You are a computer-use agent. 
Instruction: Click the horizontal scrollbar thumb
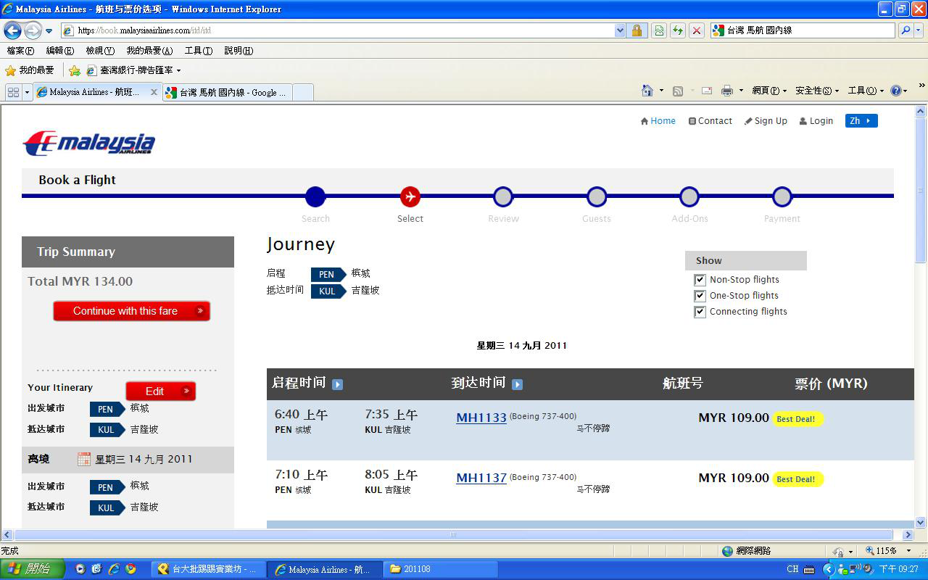pyautogui.click(x=454, y=535)
